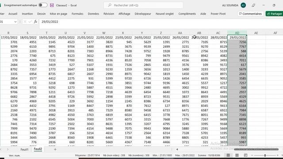Open the Formules ribbon tab
This screenshot has width=283, height=159.
(77, 14)
